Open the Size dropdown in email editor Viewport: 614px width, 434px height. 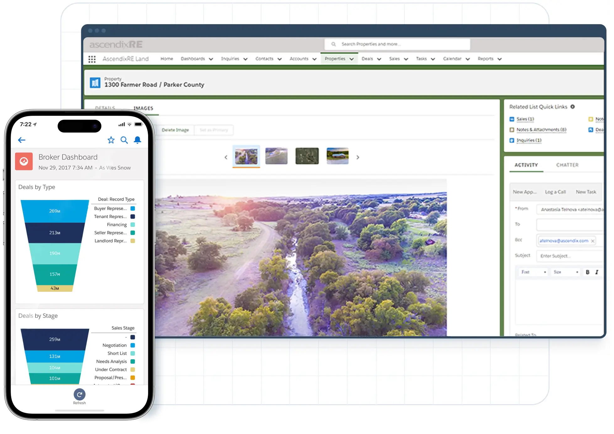click(566, 272)
